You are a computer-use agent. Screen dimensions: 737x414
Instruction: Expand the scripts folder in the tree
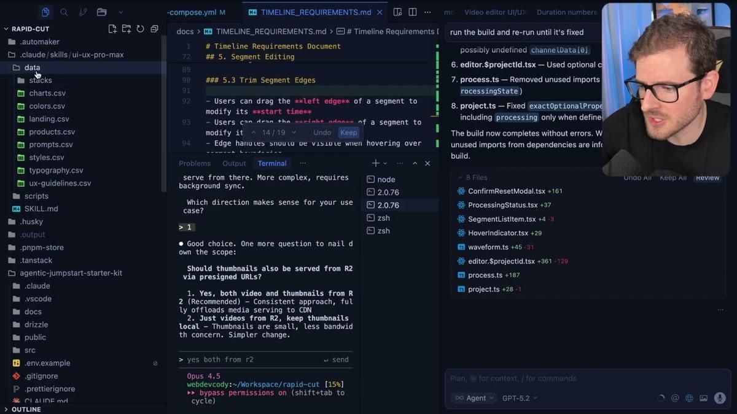tap(36, 196)
